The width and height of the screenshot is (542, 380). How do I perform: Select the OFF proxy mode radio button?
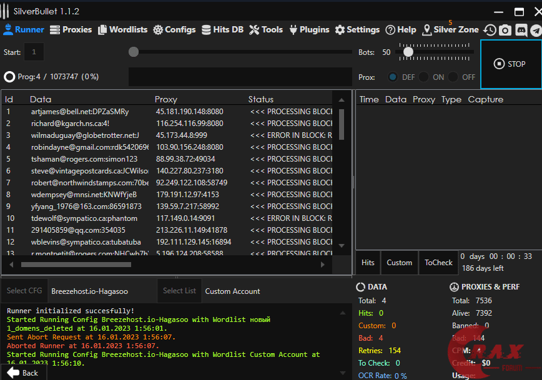[x=453, y=77]
